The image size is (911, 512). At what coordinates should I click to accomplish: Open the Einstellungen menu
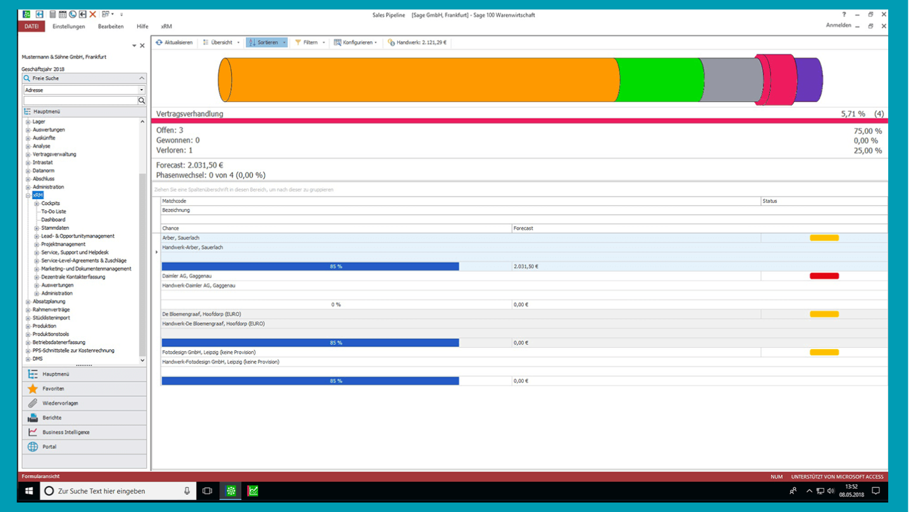[68, 27]
